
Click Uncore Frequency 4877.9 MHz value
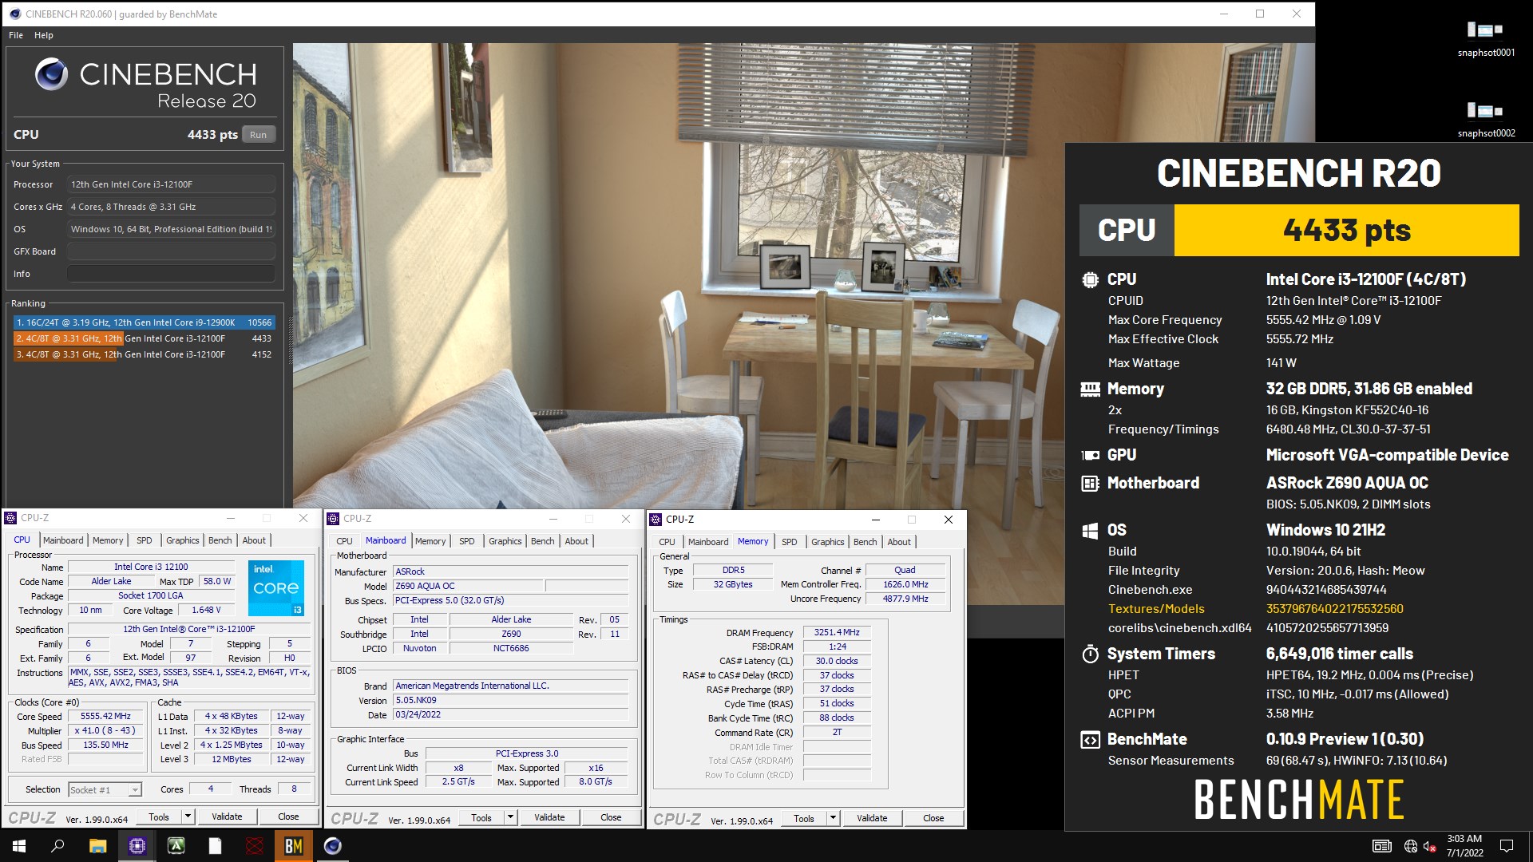click(x=905, y=599)
